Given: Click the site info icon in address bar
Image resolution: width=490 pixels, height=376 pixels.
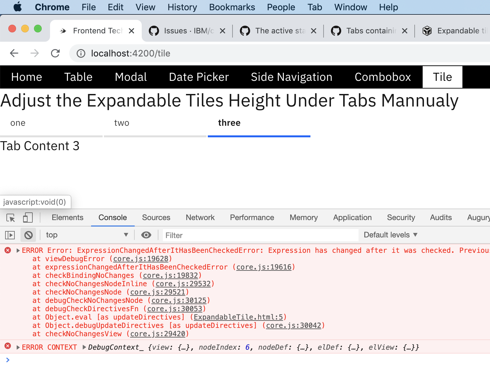Looking at the screenshot, I should pos(80,53).
